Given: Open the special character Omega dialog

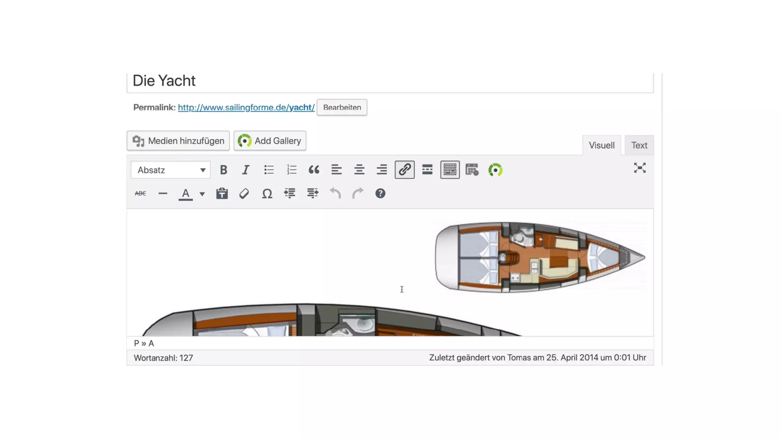Looking at the screenshot, I should click(267, 194).
